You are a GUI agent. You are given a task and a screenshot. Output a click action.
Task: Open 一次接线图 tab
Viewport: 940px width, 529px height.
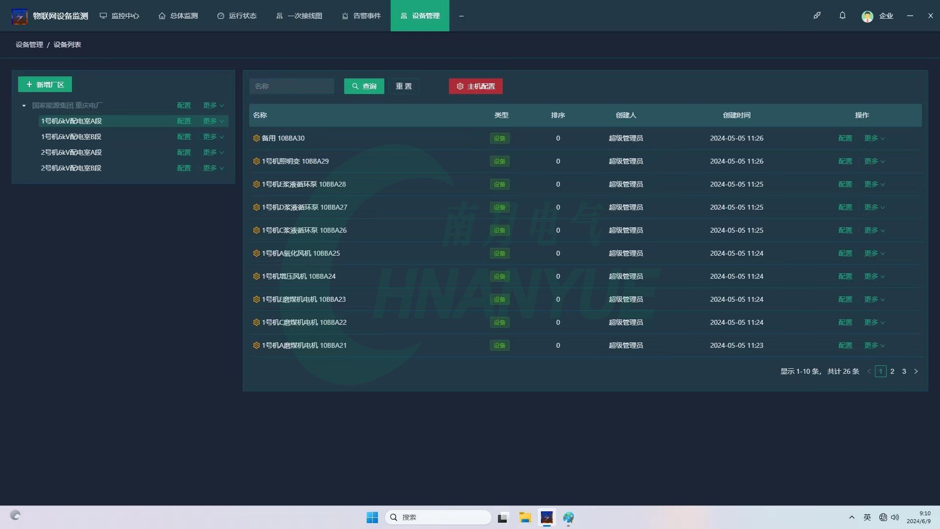[299, 16]
